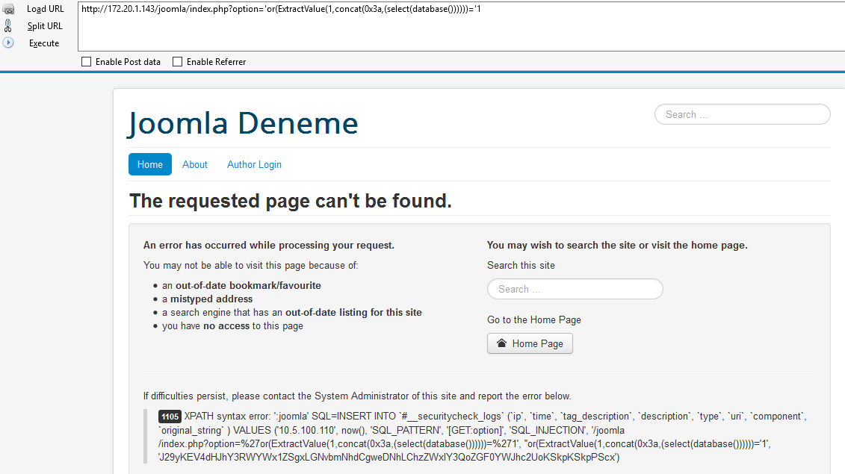Click the Search this site field
Viewport: 845px width, 474px height.
click(575, 289)
